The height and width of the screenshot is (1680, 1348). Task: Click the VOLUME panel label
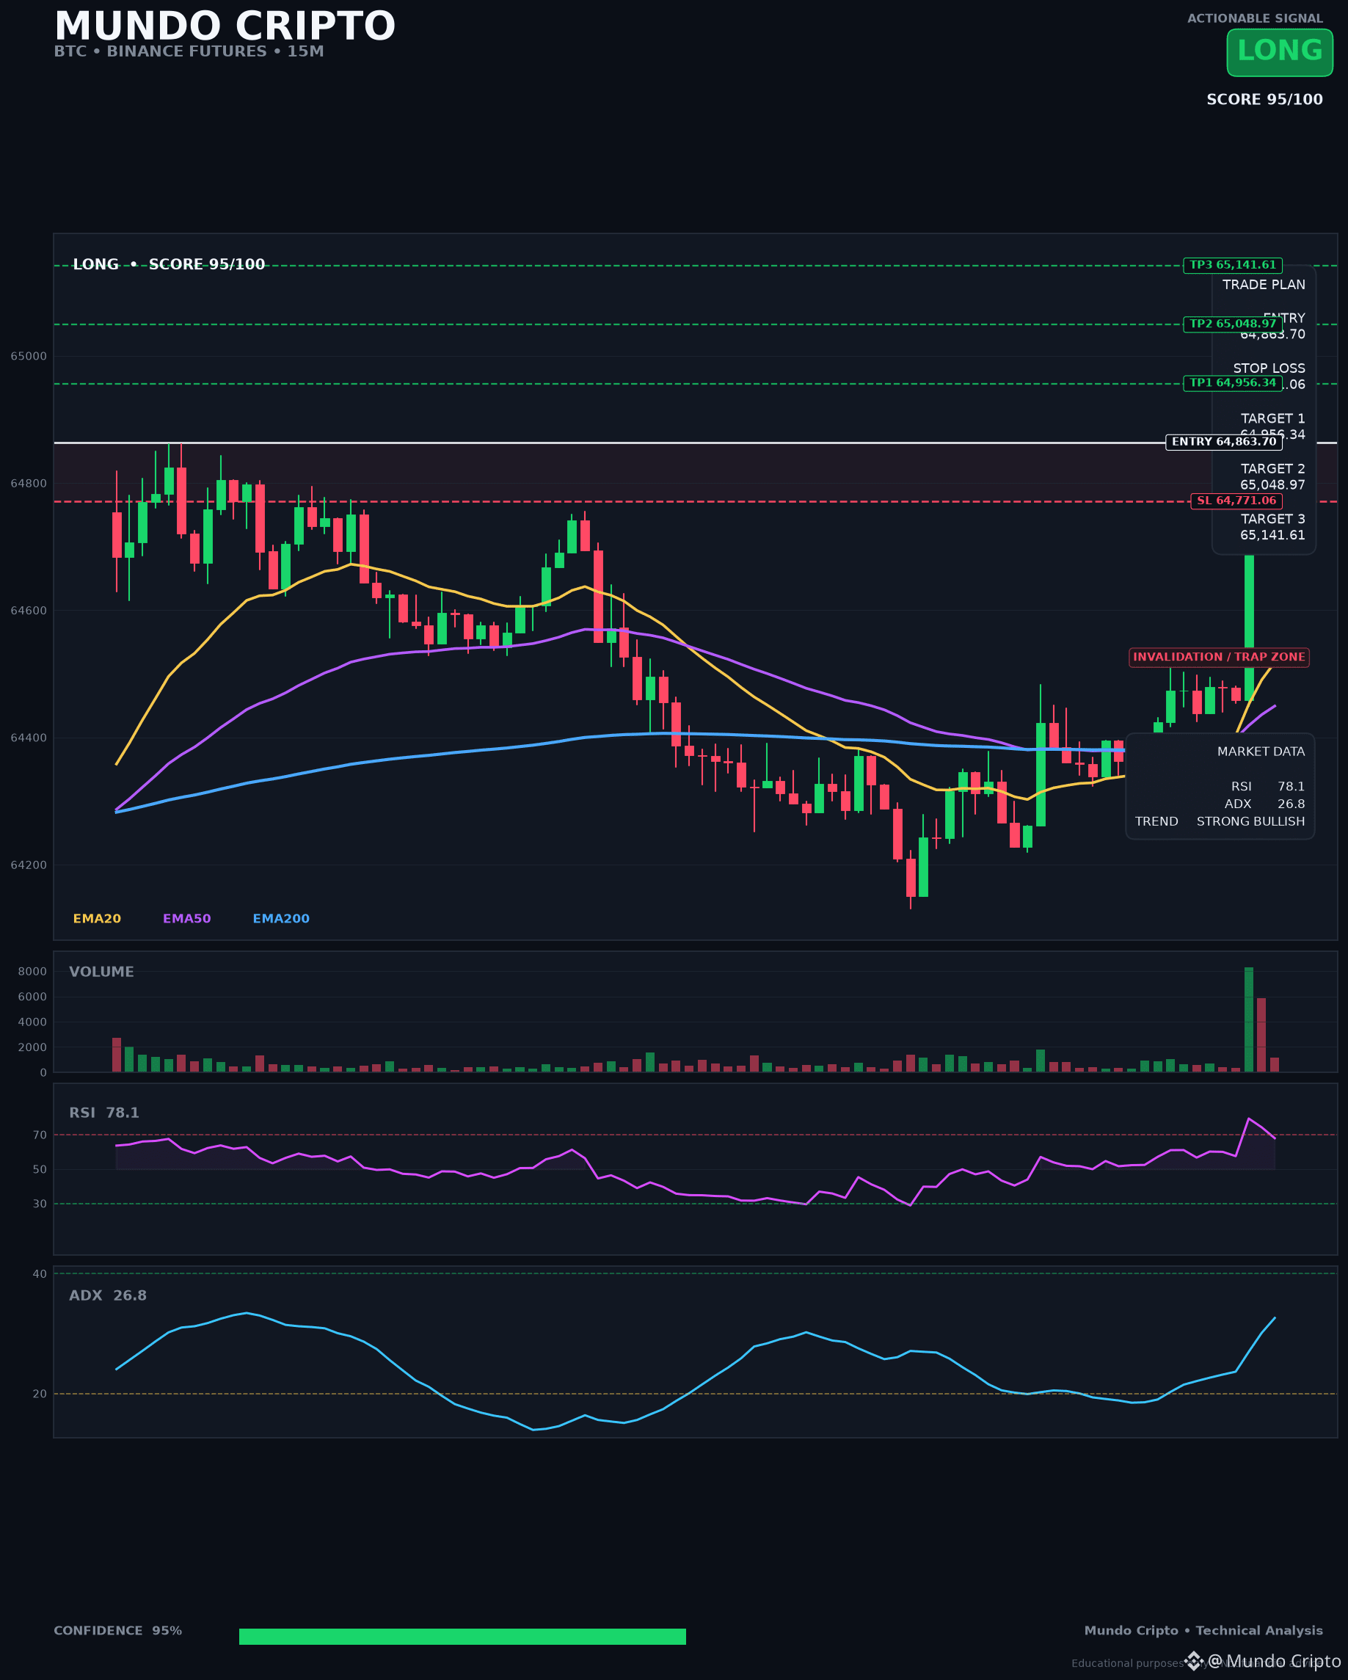[101, 972]
